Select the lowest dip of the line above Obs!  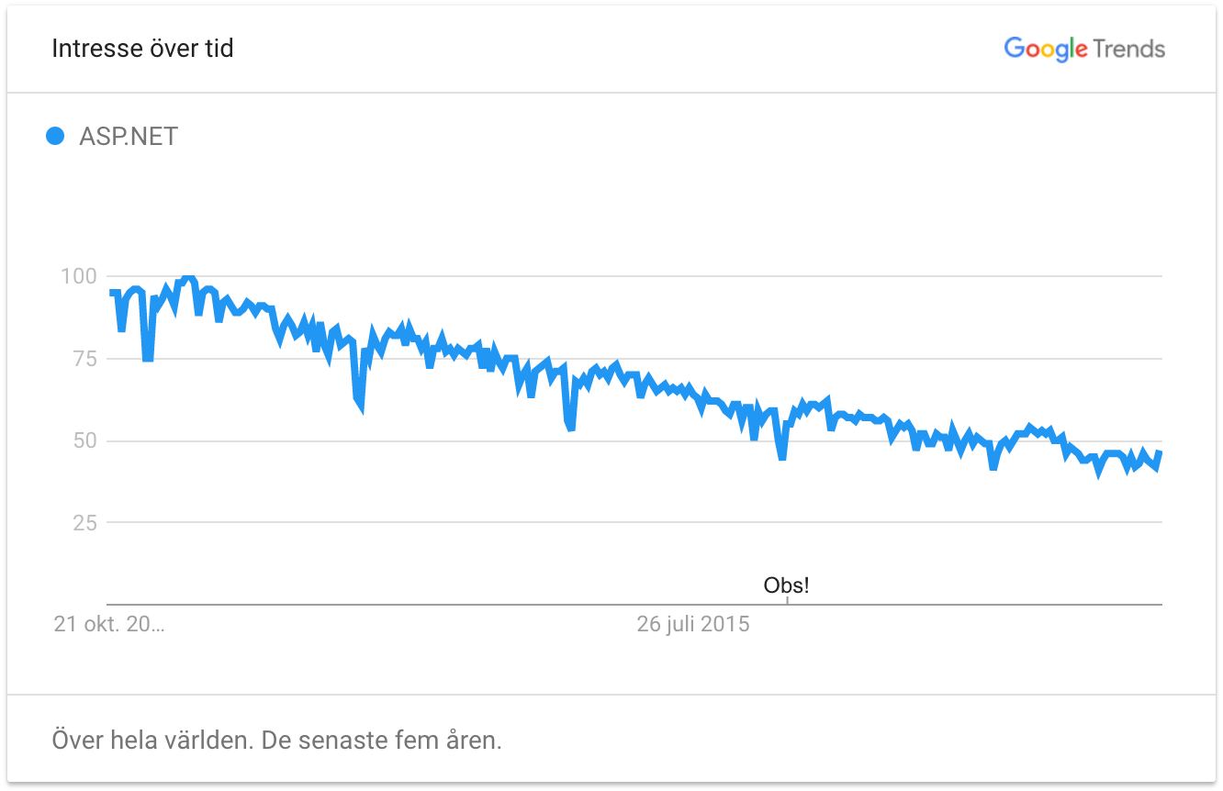point(782,457)
